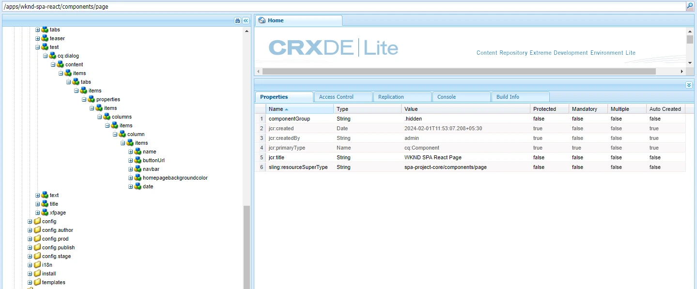Click the expand chevron icon above properties tabs
This screenshot has height=289, width=697.
pos(689,85)
